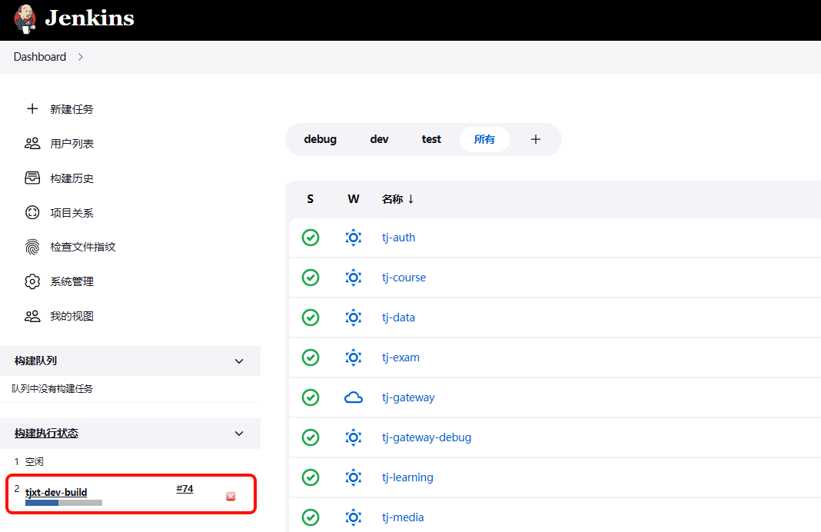Click the sunny weather icon for tj-auth
Viewport: 821px width, 532px height.
pos(354,238)
